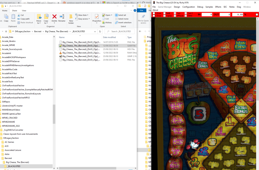The height and width of the screenshot is (170, 259).
Task: Click Barcrest in address breadcrumb
Action: [x=38, y=31]
